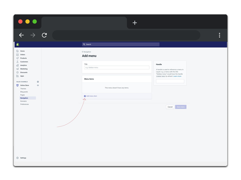
Task: Open a new browser tab with the plus
Action: [x=135, y=22]
